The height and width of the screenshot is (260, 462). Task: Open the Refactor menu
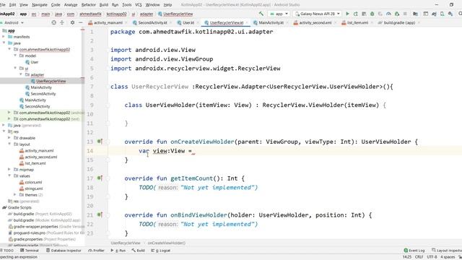[x=88, y=5]
